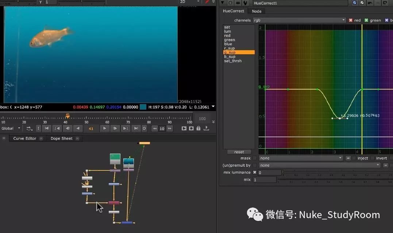The image size is (393, 233).
Task: Click the blue node color swatch icon
Action: pos(355,3)
